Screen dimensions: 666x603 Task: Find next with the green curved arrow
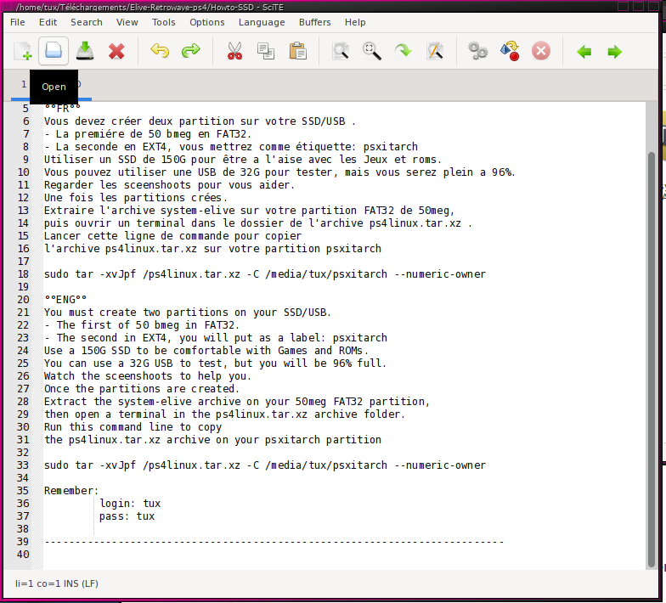pos(403,51)
